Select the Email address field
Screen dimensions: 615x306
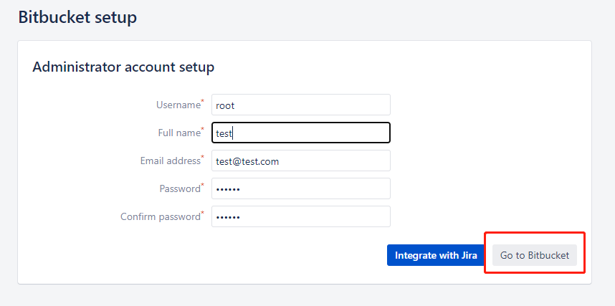[x=301, y=161]
